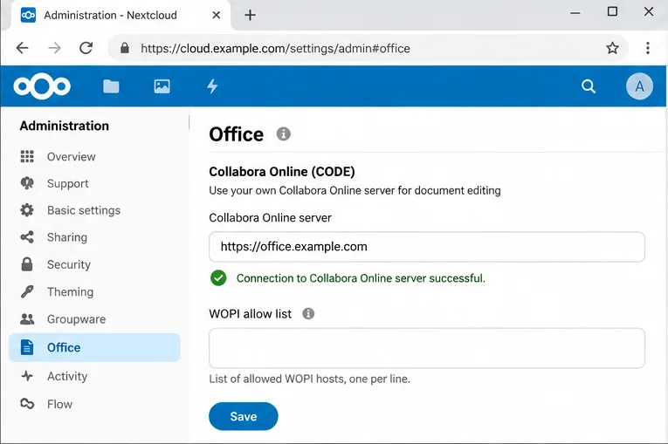Click the Groupware people icon
This screenshot has width=668, height=444.
(27, 319)
